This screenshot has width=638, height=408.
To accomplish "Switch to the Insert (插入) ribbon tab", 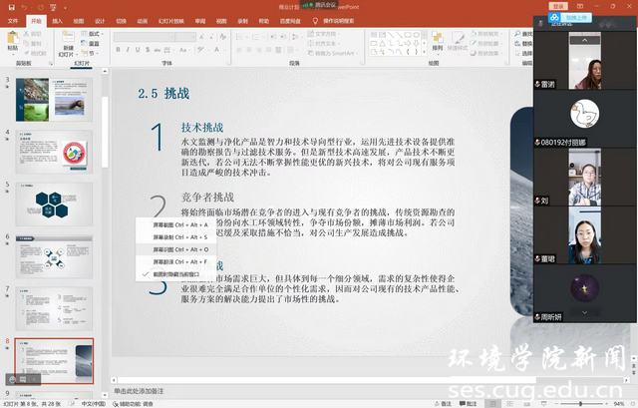I will (x=57, y=20).
